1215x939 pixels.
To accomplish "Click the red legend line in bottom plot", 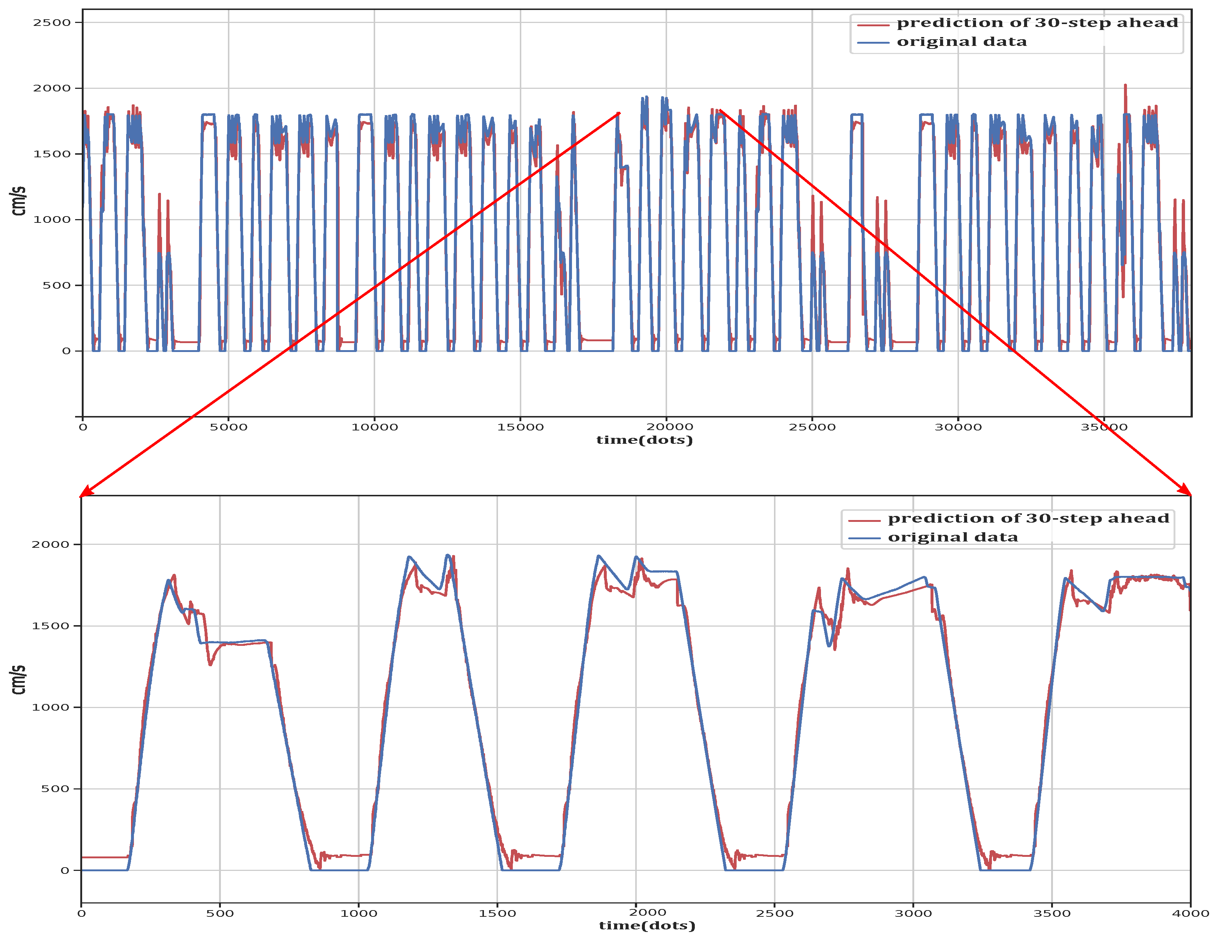I will (864, 521).
